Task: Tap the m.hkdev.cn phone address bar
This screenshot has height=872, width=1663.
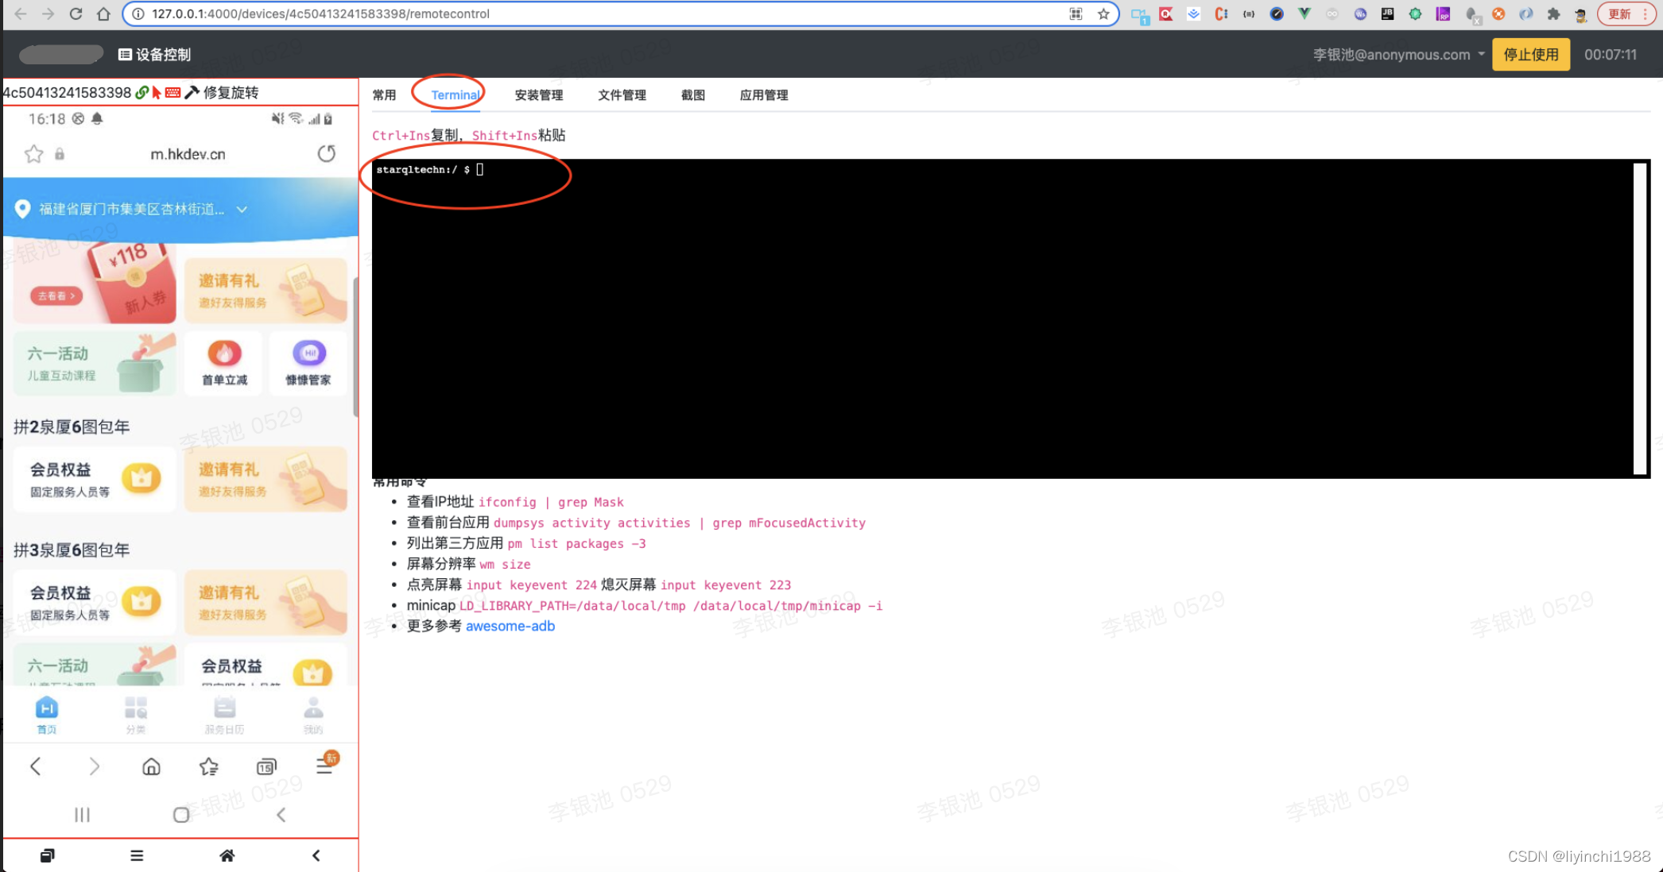Action: click(x=188, y=154)
